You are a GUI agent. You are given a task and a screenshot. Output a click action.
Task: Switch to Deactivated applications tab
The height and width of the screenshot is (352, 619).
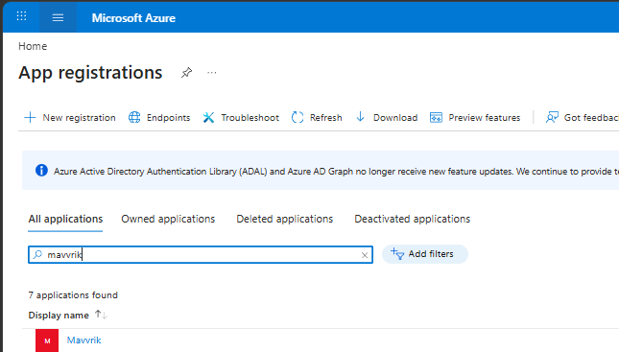[412, 219]
